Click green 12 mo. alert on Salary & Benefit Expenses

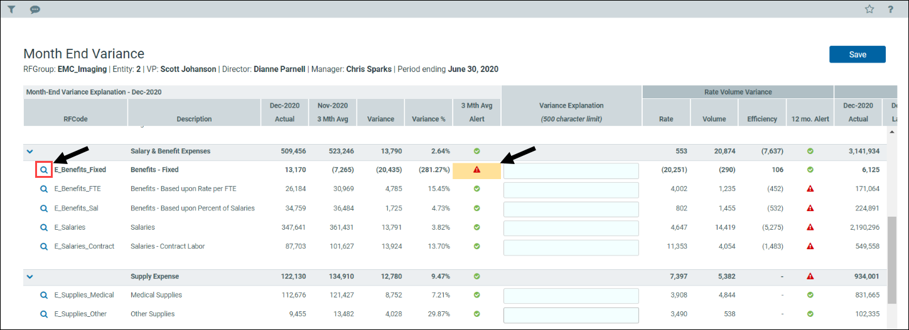pos(810,151)
